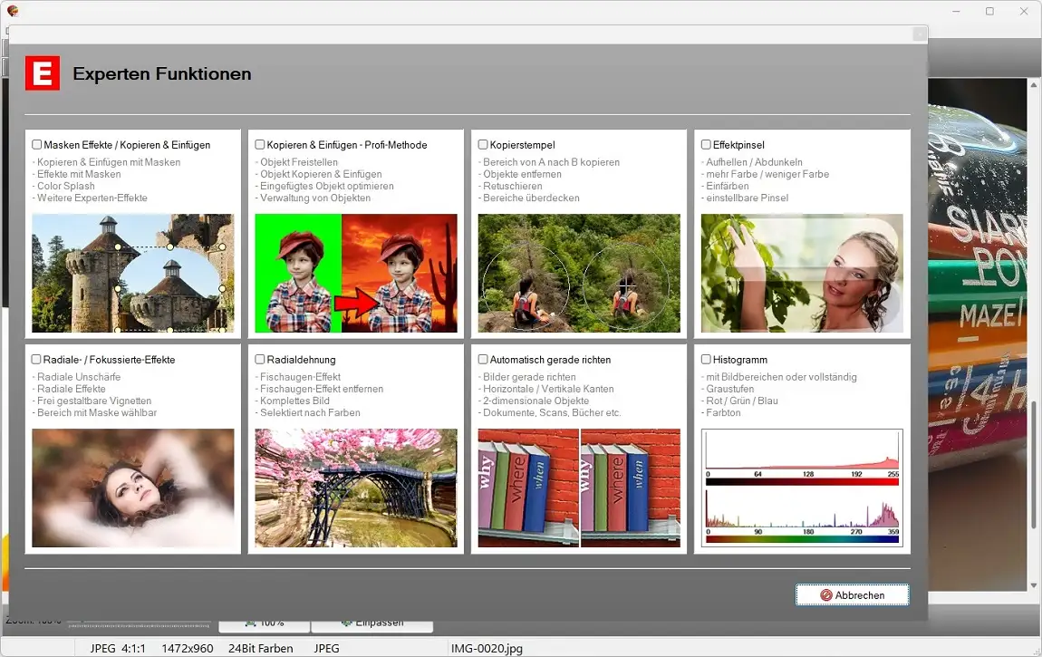
Task: Click the Abbrechen button
Action: coord(852,594)
